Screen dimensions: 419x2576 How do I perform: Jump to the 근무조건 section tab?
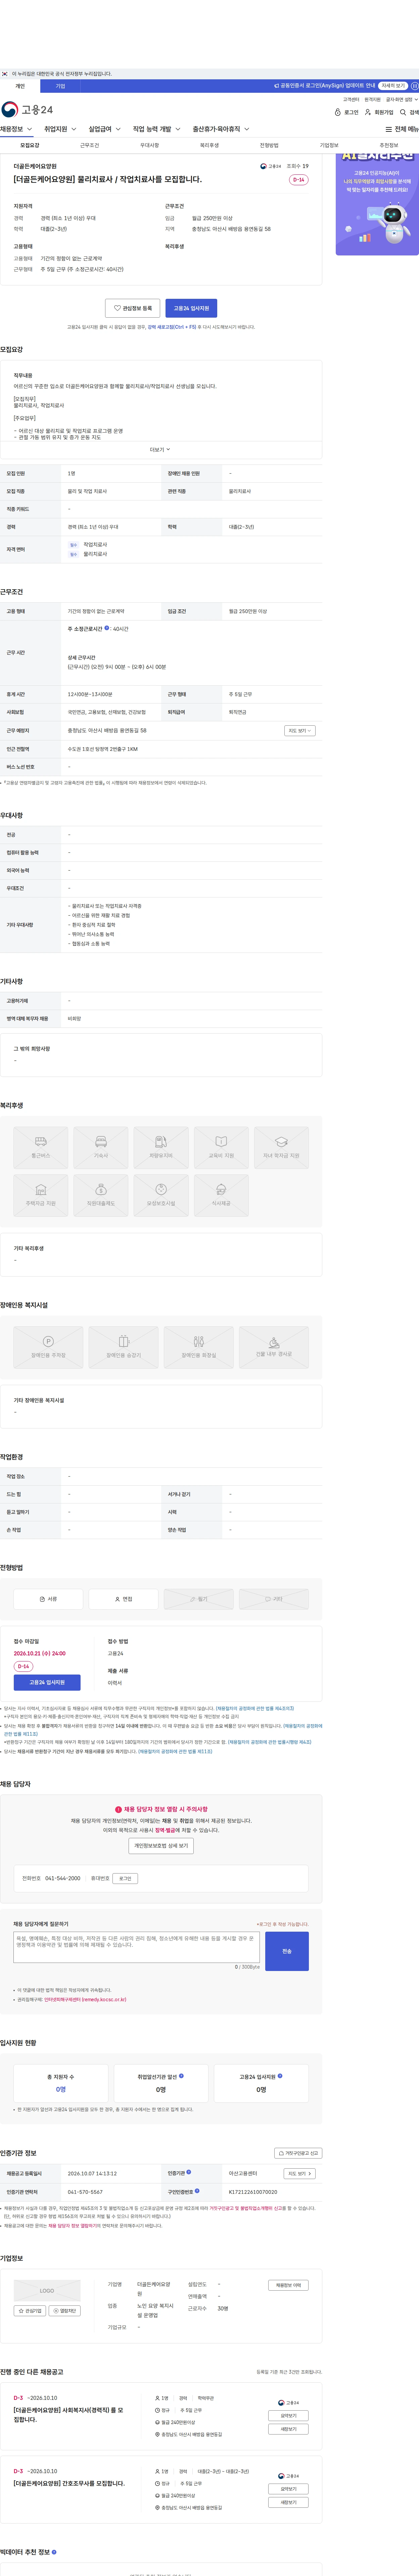coord(89,145)
